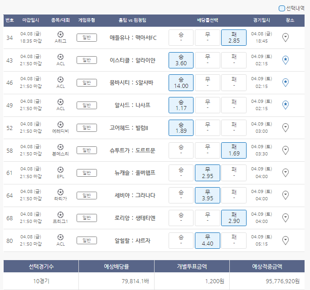Select 로리앙 : 생테티엔 match text

click(135, 218)
